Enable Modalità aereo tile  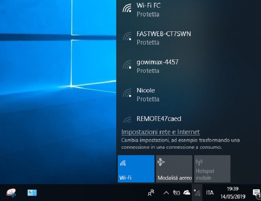[174, 169]
